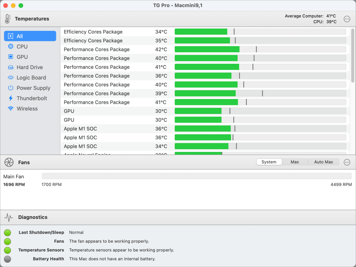Viewport: 356px width, 267px height.
Task: Click the waveform icon beside Diagnostics
Action: point(9,217)
